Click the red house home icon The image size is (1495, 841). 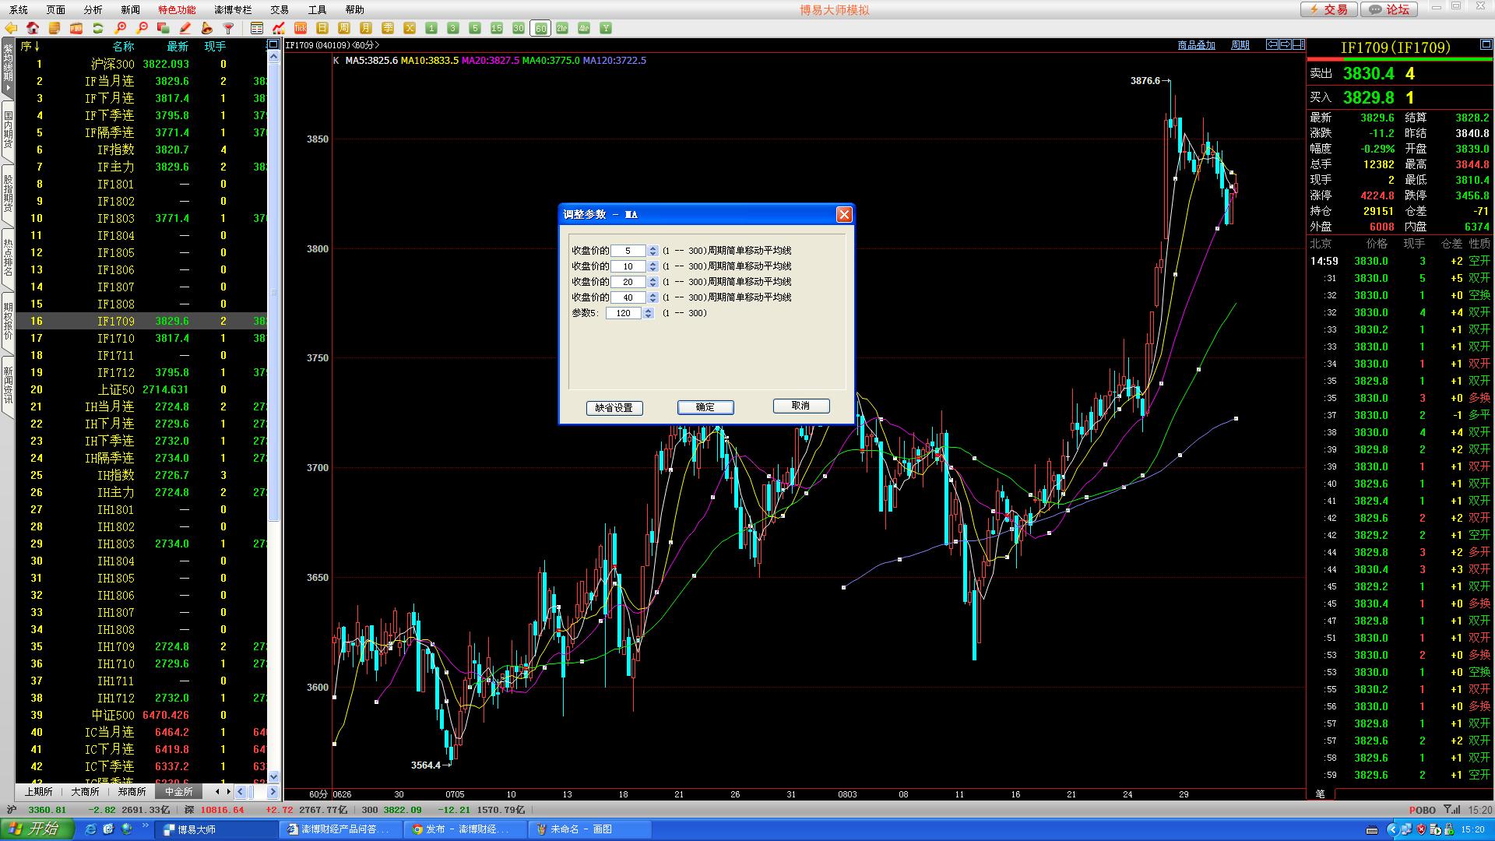(x=33, y=28)
